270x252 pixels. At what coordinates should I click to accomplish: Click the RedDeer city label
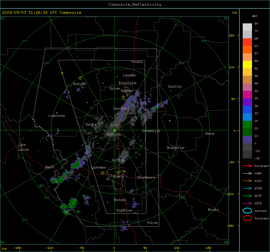127,91
